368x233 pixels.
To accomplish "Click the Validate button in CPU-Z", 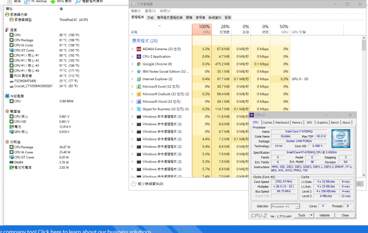I will pos(325,215).
